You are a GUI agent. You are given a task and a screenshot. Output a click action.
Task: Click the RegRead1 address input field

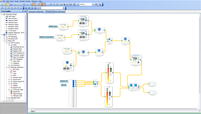(x=63, y=27)
